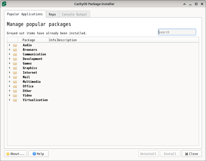
Task: Switch to the Repo tab
Action: (x=52, y=14)
